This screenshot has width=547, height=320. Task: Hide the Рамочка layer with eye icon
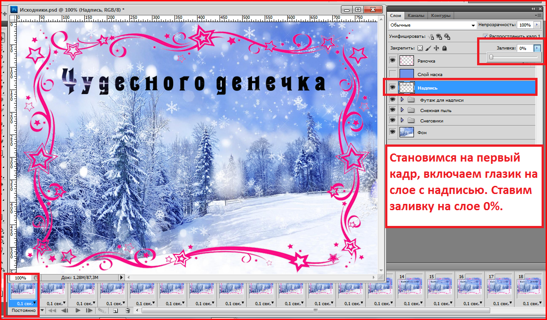pyautogui.click(x=392, y=61)
